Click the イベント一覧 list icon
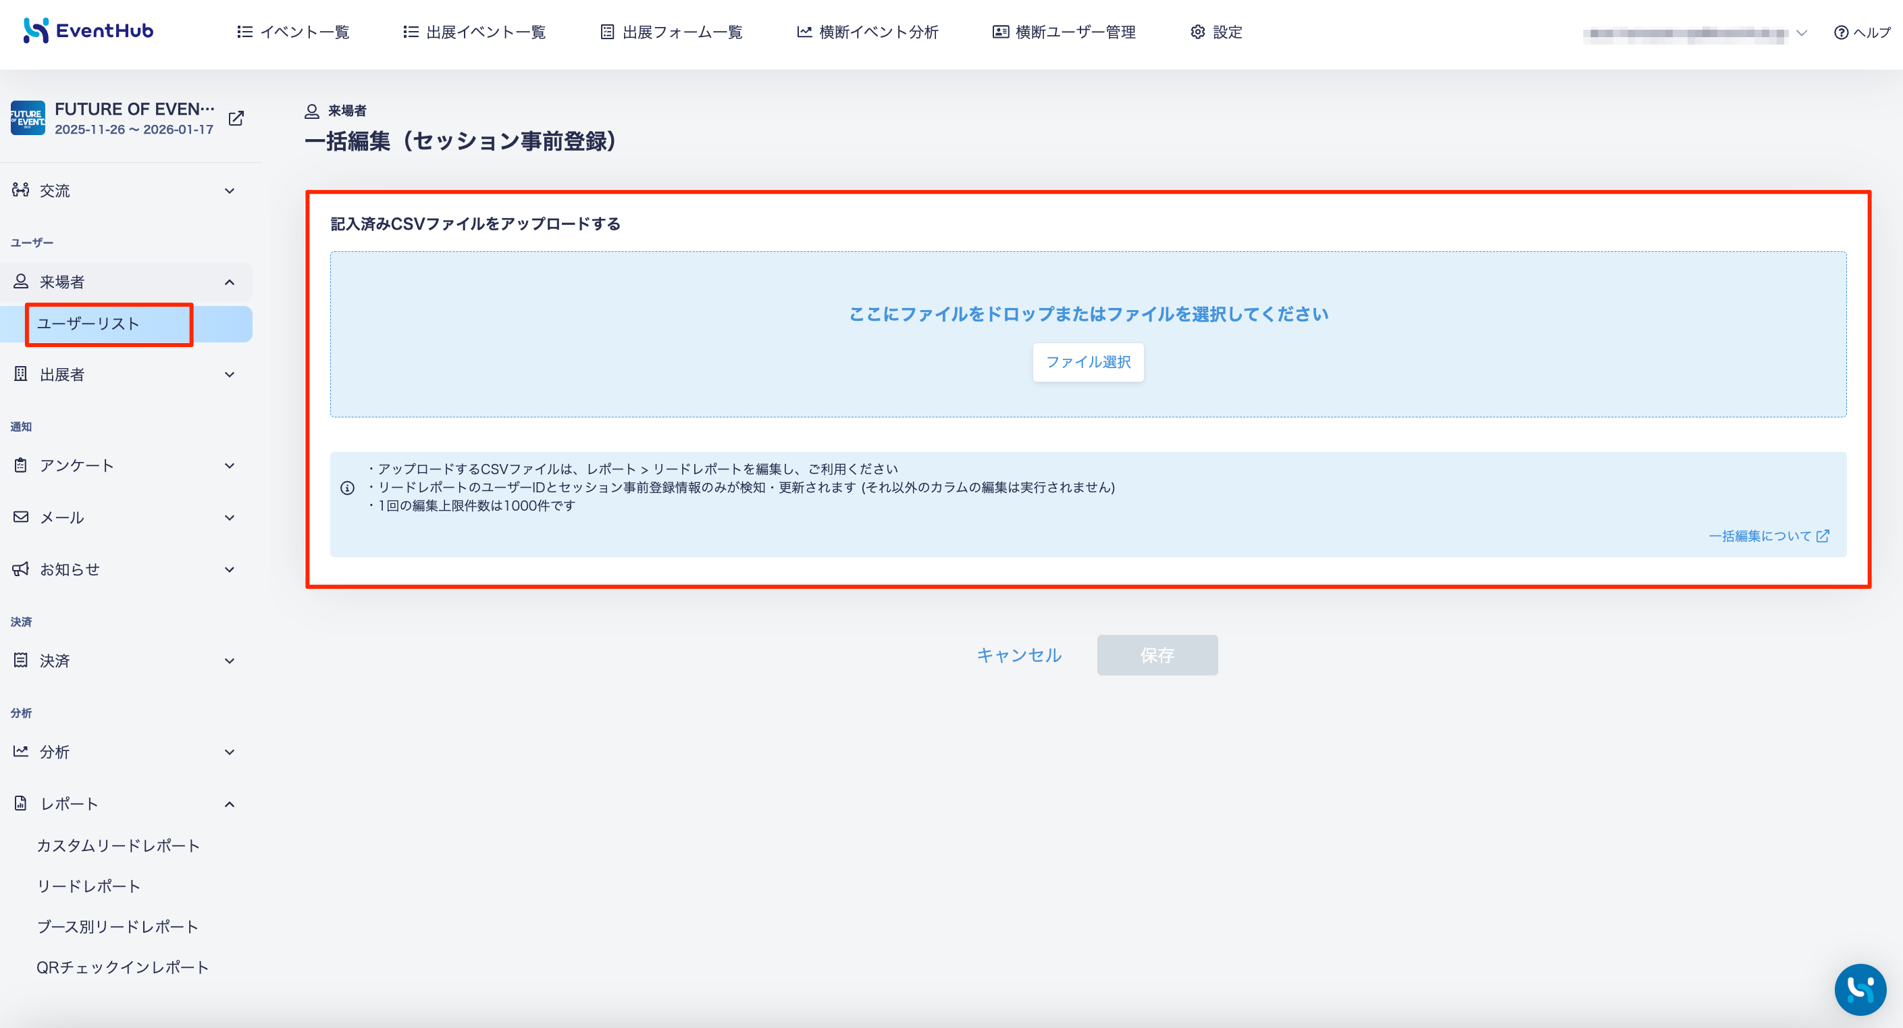Viewport: 1903px width, 1028px height. pyautogui.click(x=244, y=32)
